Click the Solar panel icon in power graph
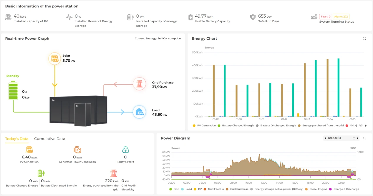Image resolution: width=373 pixels, height=196 pixels. pos(54,59)
